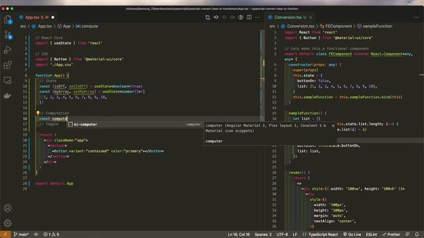Click the src breadcrumb in the left editor

[x=23, y=26]
